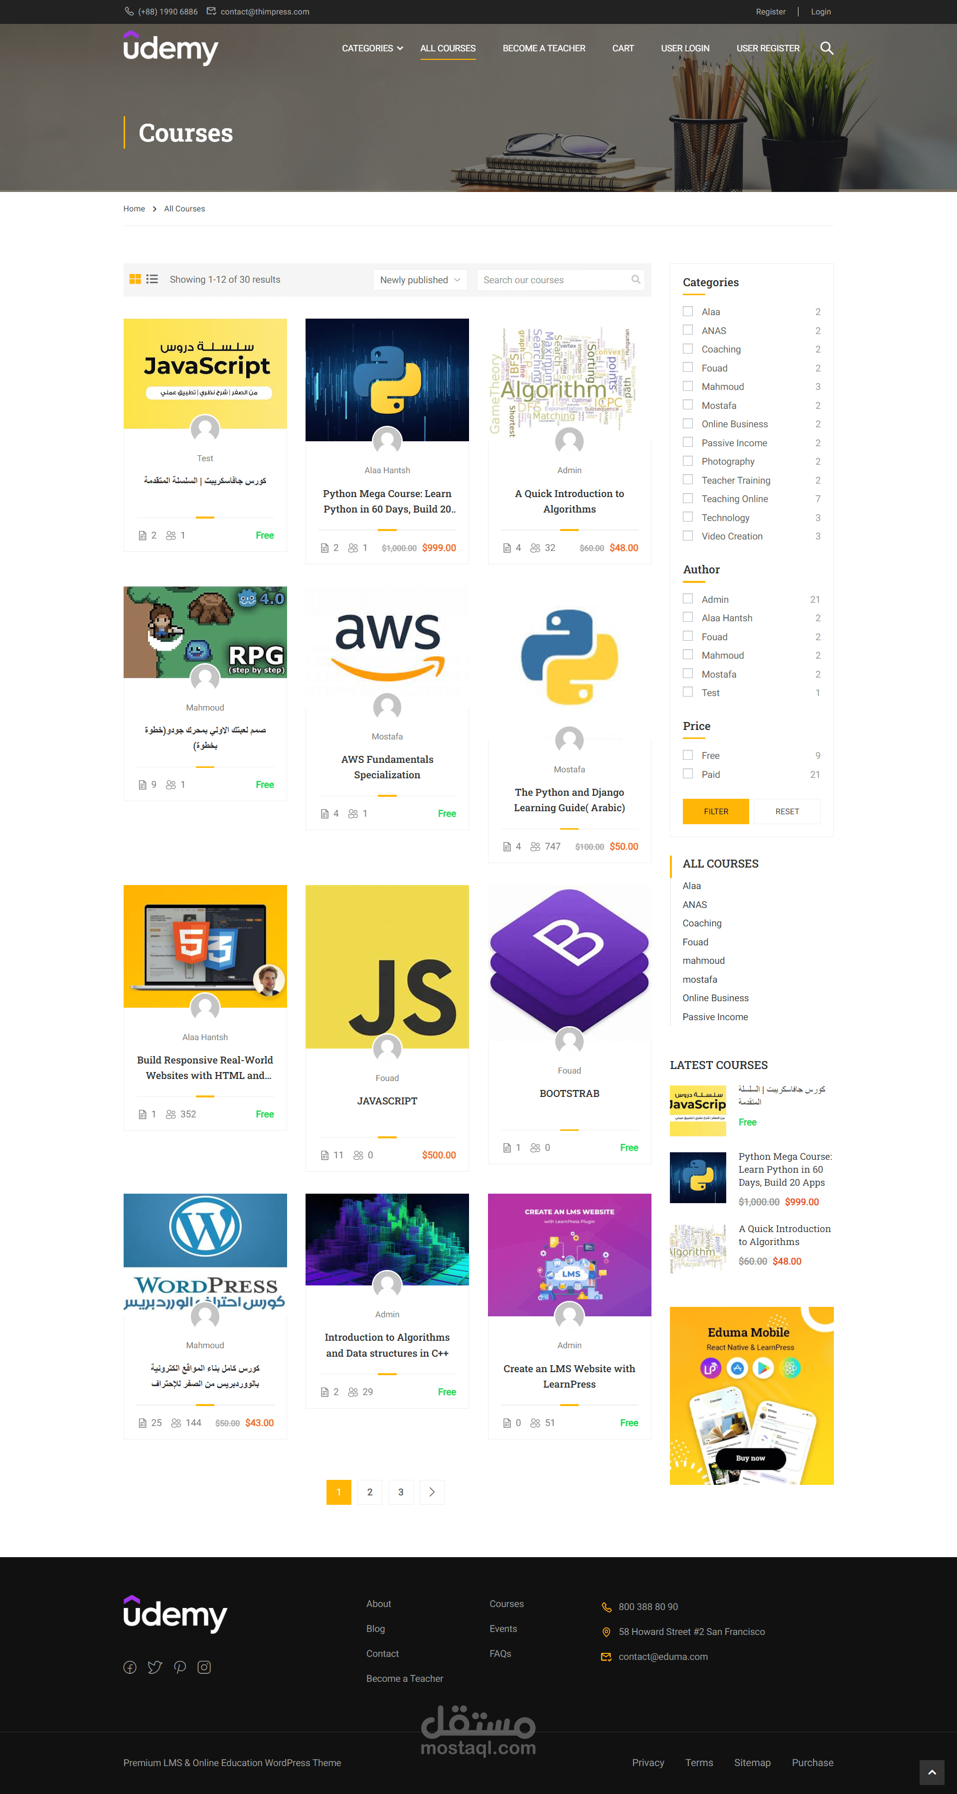Open the Instagram footer icon
The image size is (957, 1794).
[x=204, y=1667]
